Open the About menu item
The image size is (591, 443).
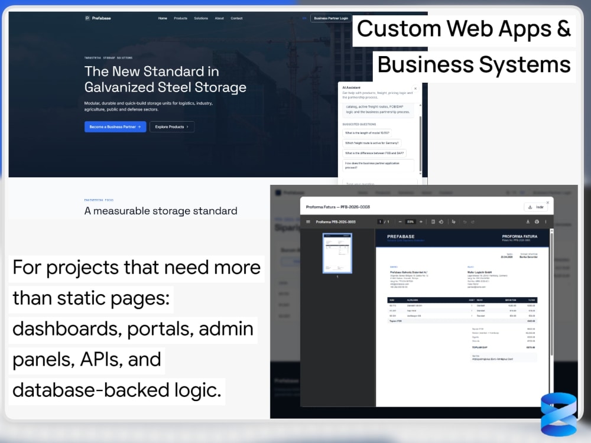click(x=219, y=18)
